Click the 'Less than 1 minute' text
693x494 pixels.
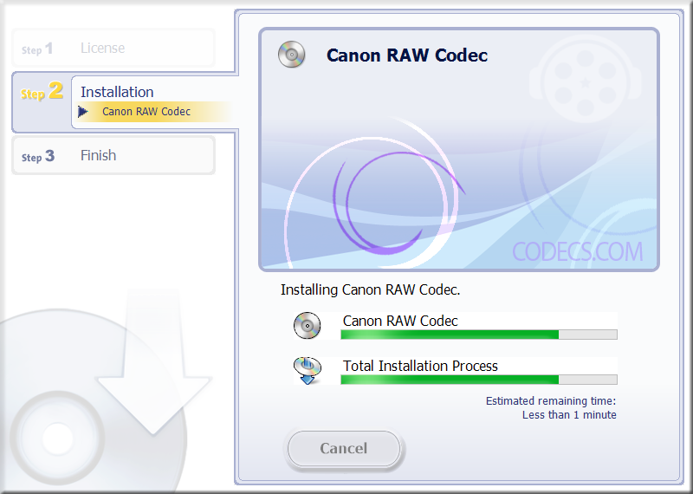coord(569,415)
